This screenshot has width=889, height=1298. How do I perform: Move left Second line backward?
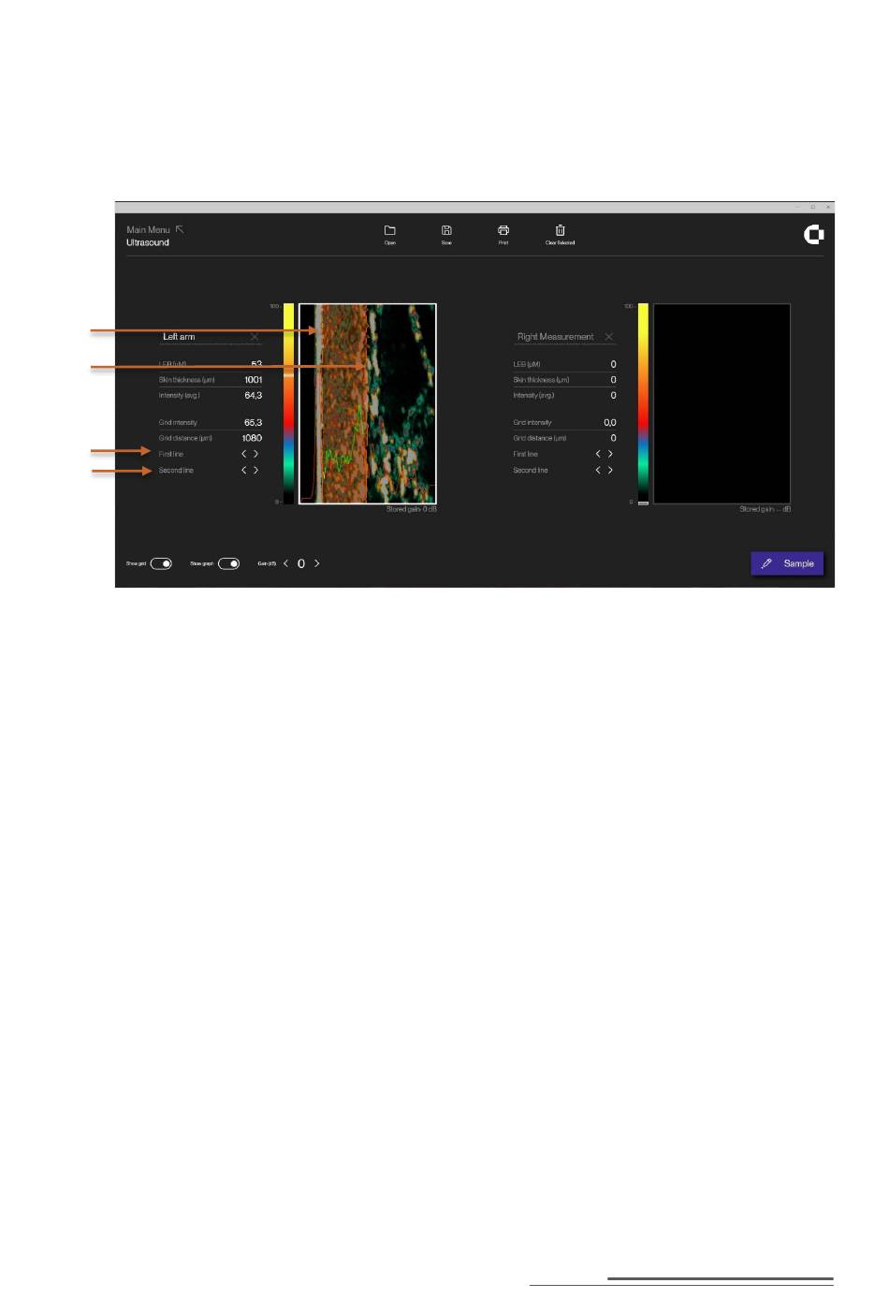coord(244,470)
